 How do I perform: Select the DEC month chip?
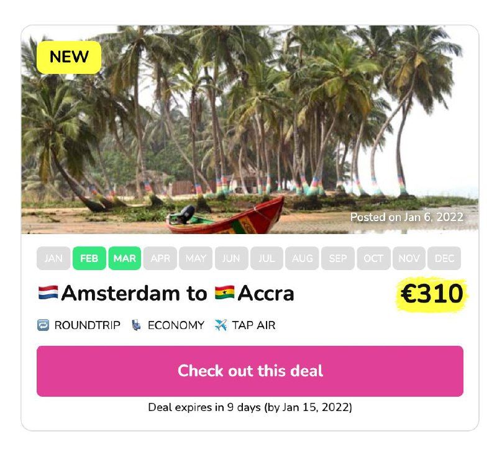pos(444,258)
